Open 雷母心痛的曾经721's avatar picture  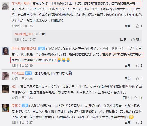point(5,51)
